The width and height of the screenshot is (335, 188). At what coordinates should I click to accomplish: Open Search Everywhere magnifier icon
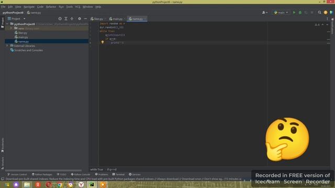[319, 13]
